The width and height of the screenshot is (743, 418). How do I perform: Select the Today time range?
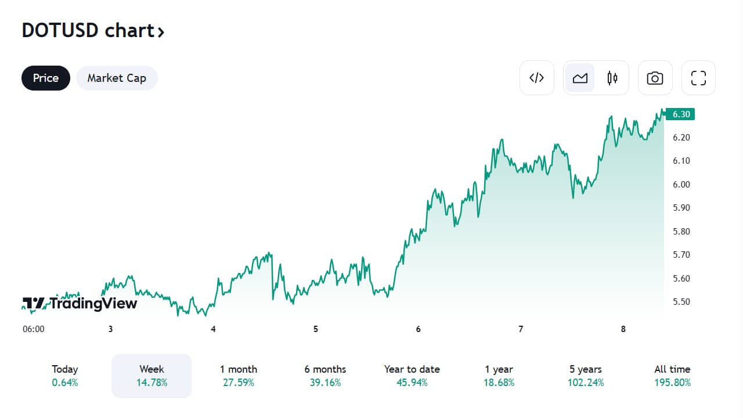click(x=65, y=376)
